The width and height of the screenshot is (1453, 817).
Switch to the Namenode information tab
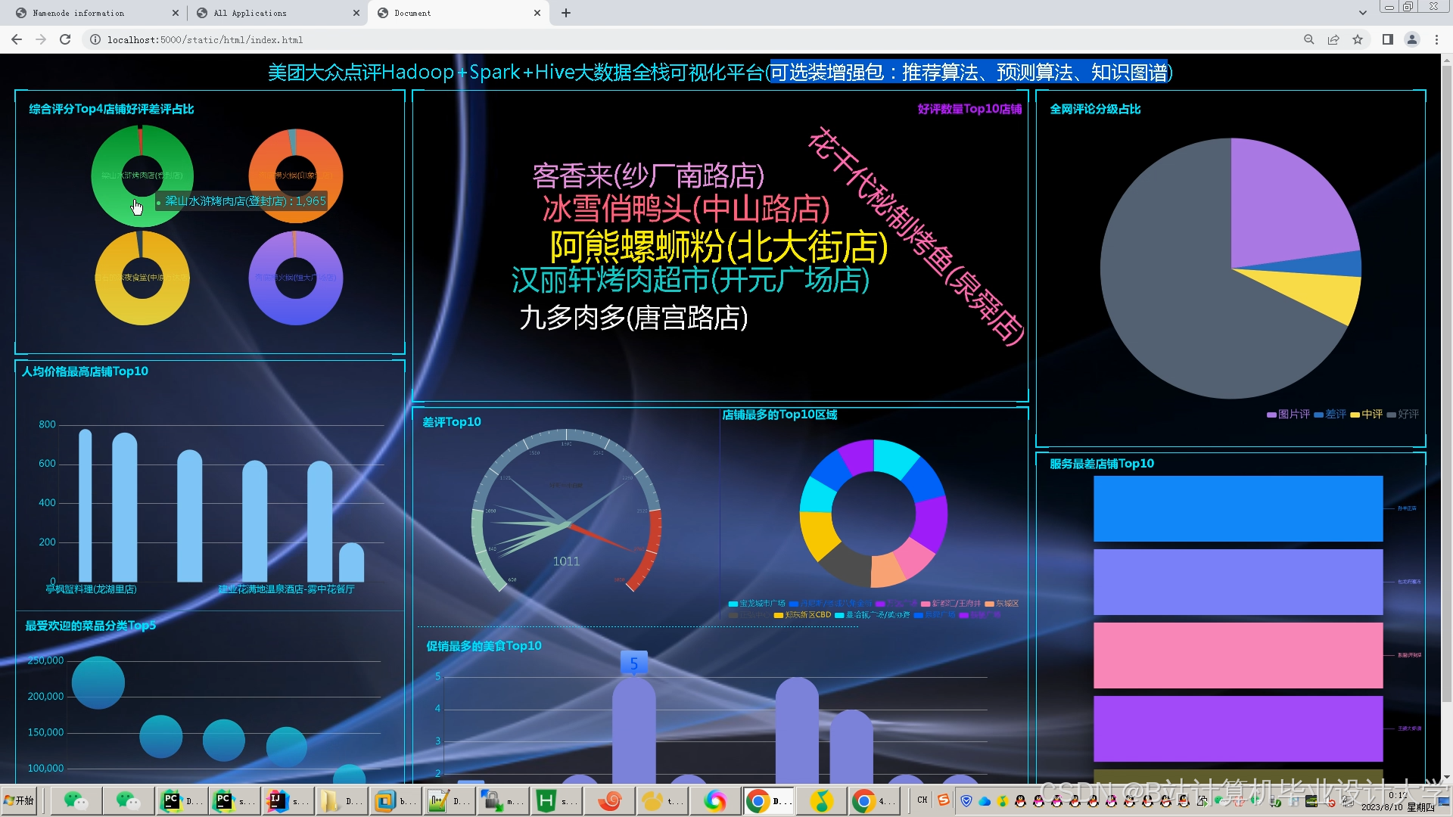pyautogui.click(x=83, y=13)
